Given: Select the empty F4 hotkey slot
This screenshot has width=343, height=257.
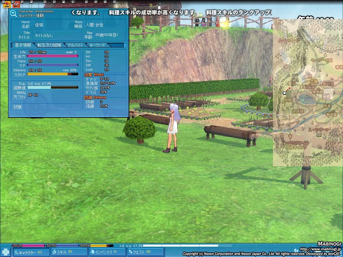Looking at the screenshot, I should coord(35,4).
